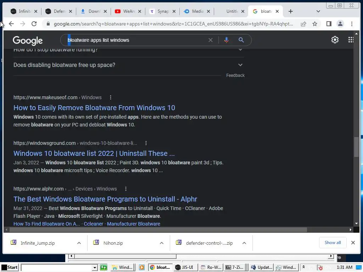Go to Google home via logo
Screen dimensions: 363x272
point(28,41)
